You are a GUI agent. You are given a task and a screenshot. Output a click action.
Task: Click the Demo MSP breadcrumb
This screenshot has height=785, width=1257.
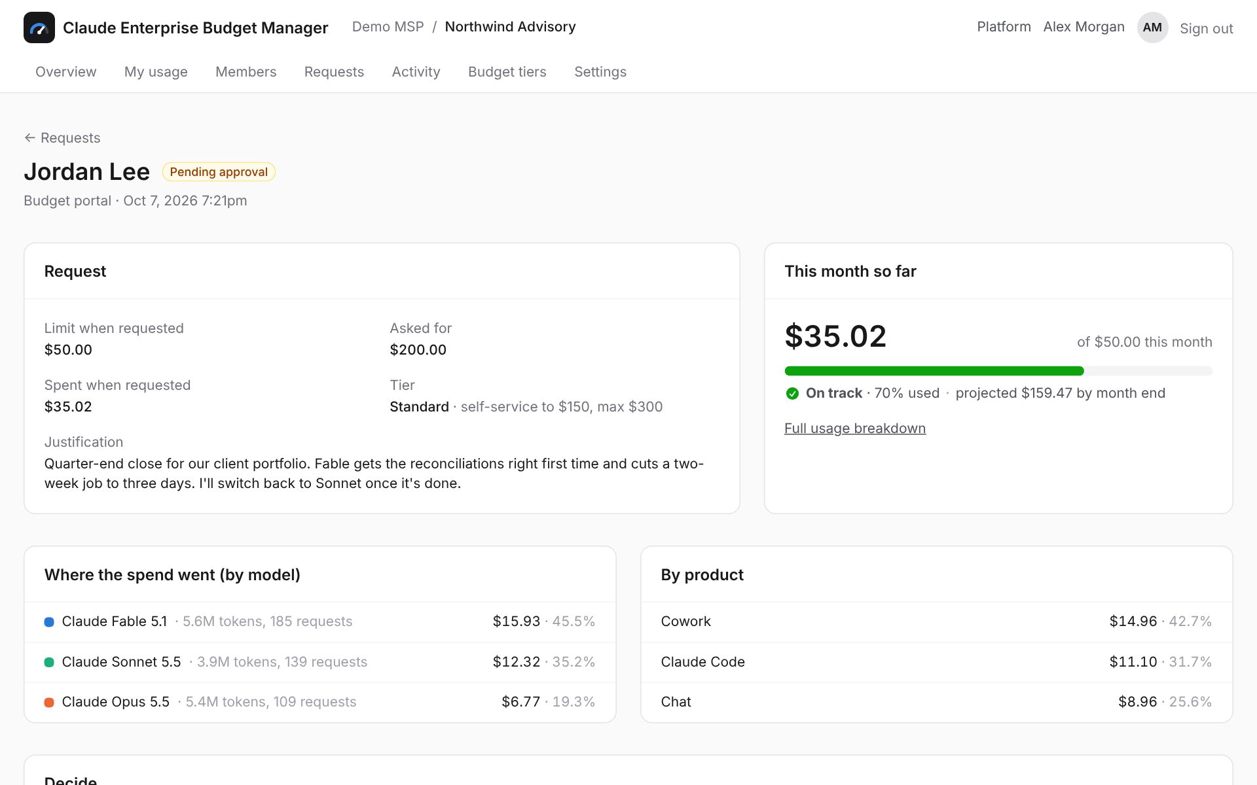click(388, 27)
